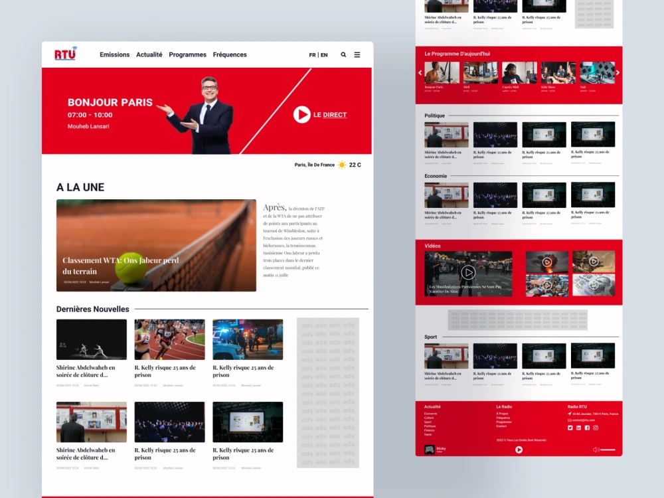The width and height of the screenshot is (664, 498).
Task: Mute audio with the footer speaker icon
Action: [x=596, y=450]
